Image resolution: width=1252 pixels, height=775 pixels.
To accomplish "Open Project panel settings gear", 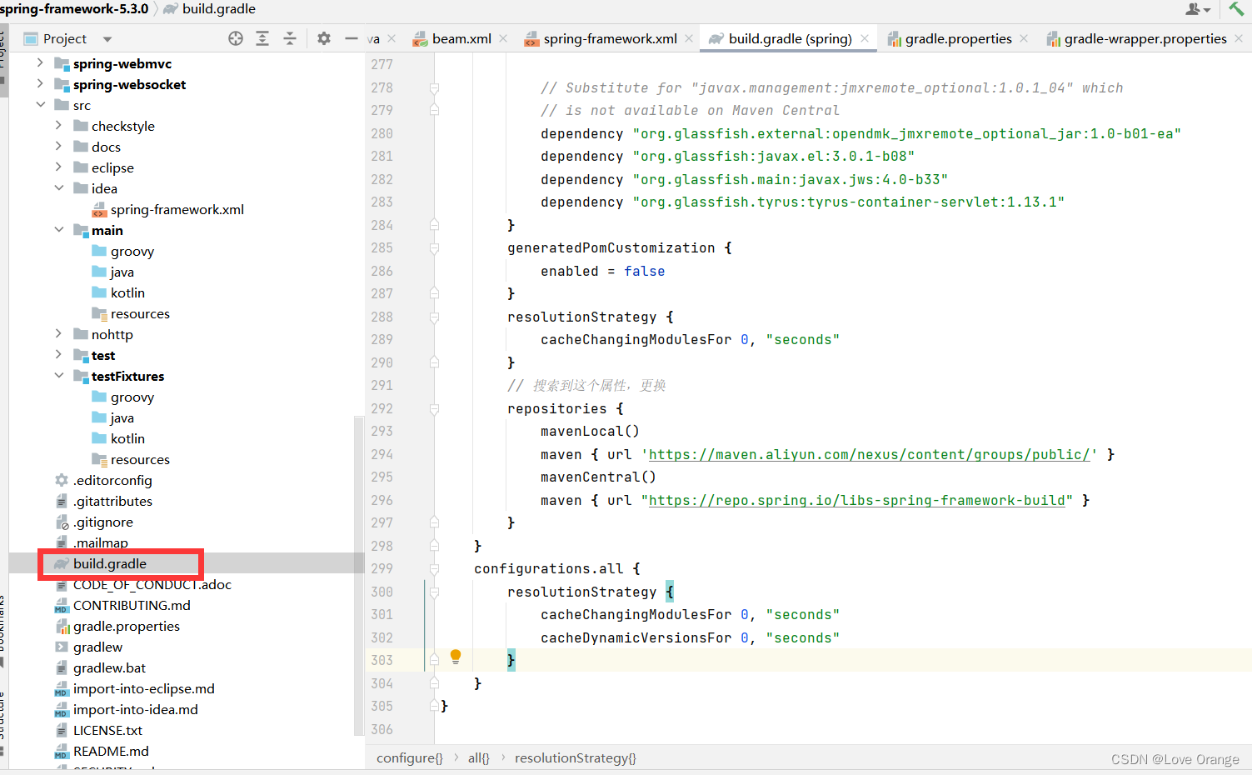I will [324, 38].
